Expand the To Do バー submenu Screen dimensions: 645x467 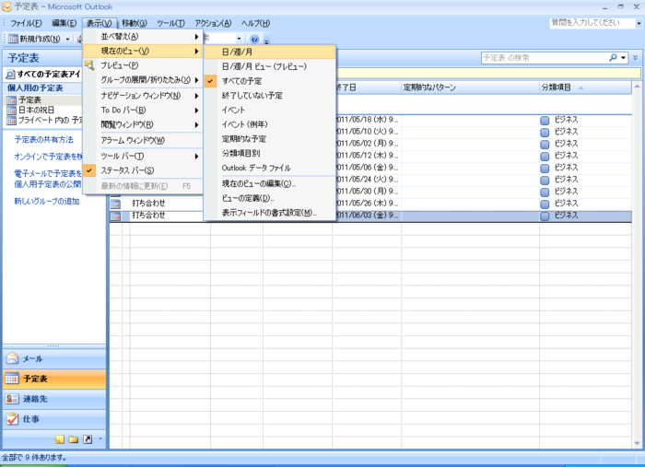[143, 111]
